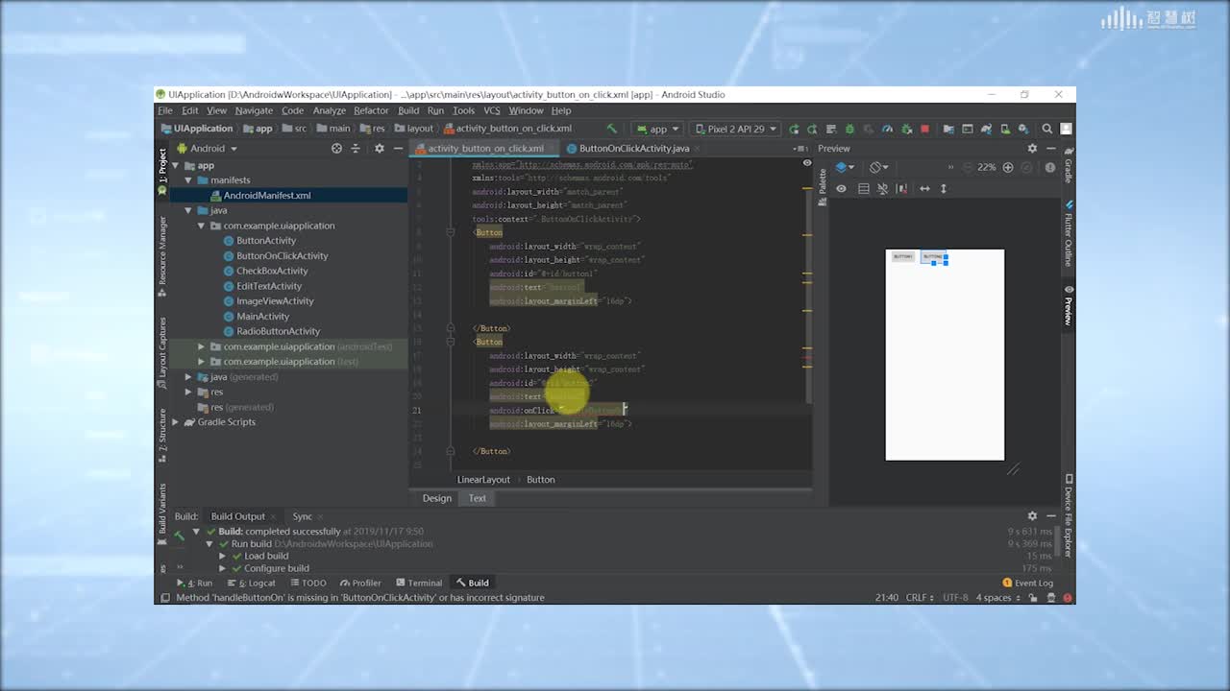
Task: Click the Make Project hammer icon
Action: tap(611, 129)
